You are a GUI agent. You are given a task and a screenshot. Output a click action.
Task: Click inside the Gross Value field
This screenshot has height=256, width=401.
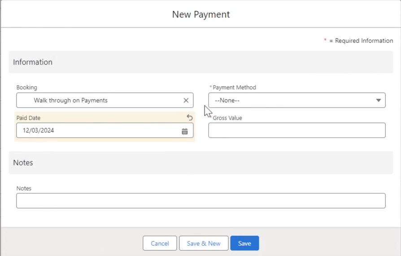(x=296, y=130)
